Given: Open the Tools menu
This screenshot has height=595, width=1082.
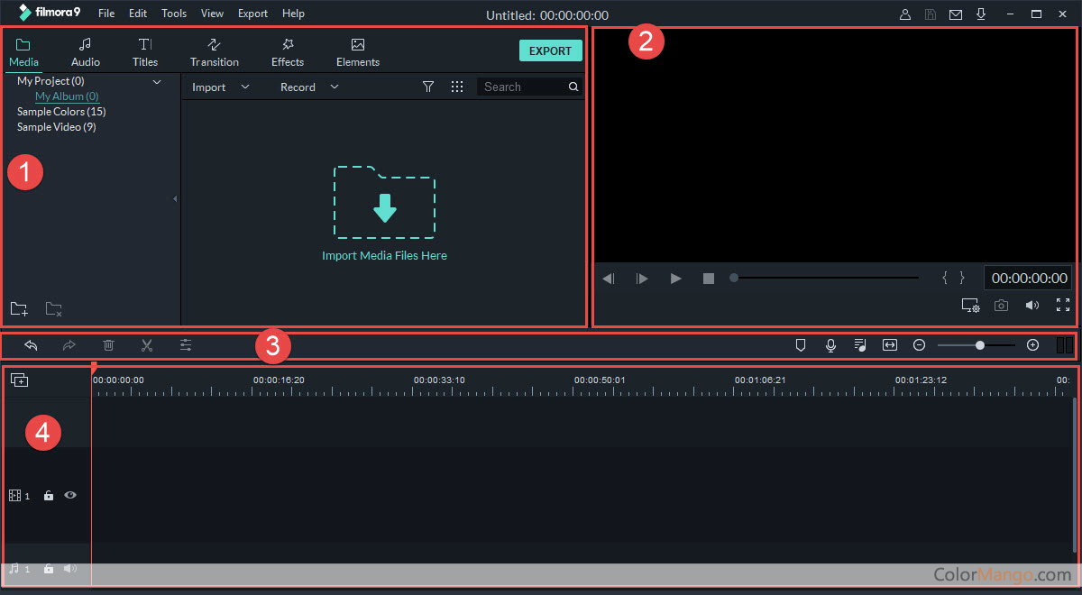Looking at the screenshot, I should click(173, 13).
